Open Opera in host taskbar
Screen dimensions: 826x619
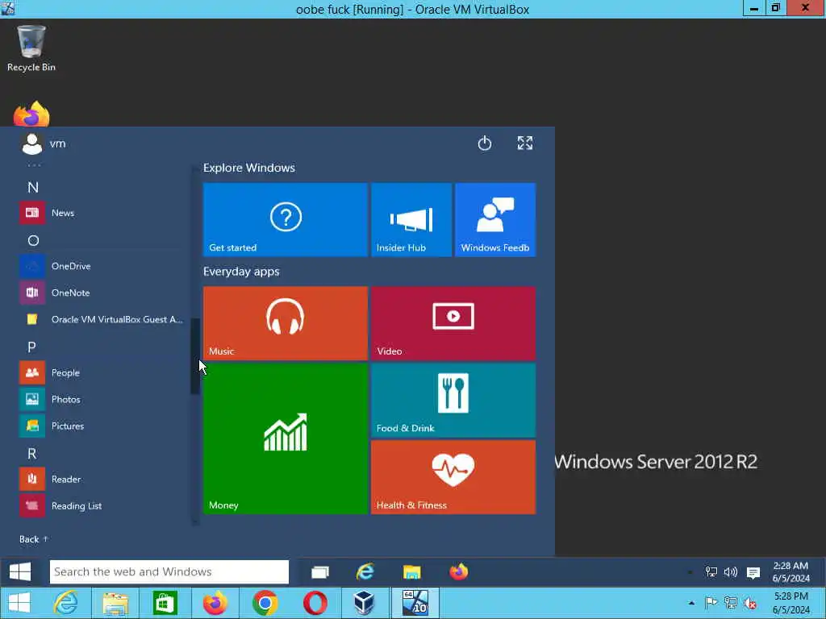(x=315, y=603)
